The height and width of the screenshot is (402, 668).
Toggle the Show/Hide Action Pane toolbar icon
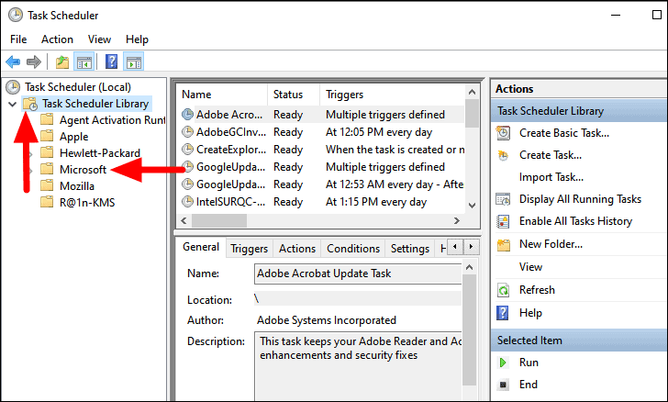[133, 62]
